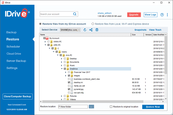The height and width of the screenshot is (115, 173).
Task: Open the View Trash link
Action: (155, 30)
